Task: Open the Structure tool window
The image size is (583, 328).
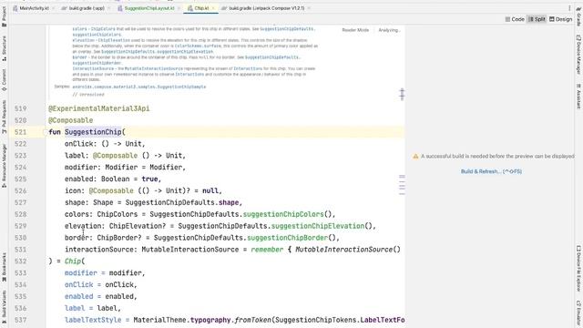Action: coord(4,48)
